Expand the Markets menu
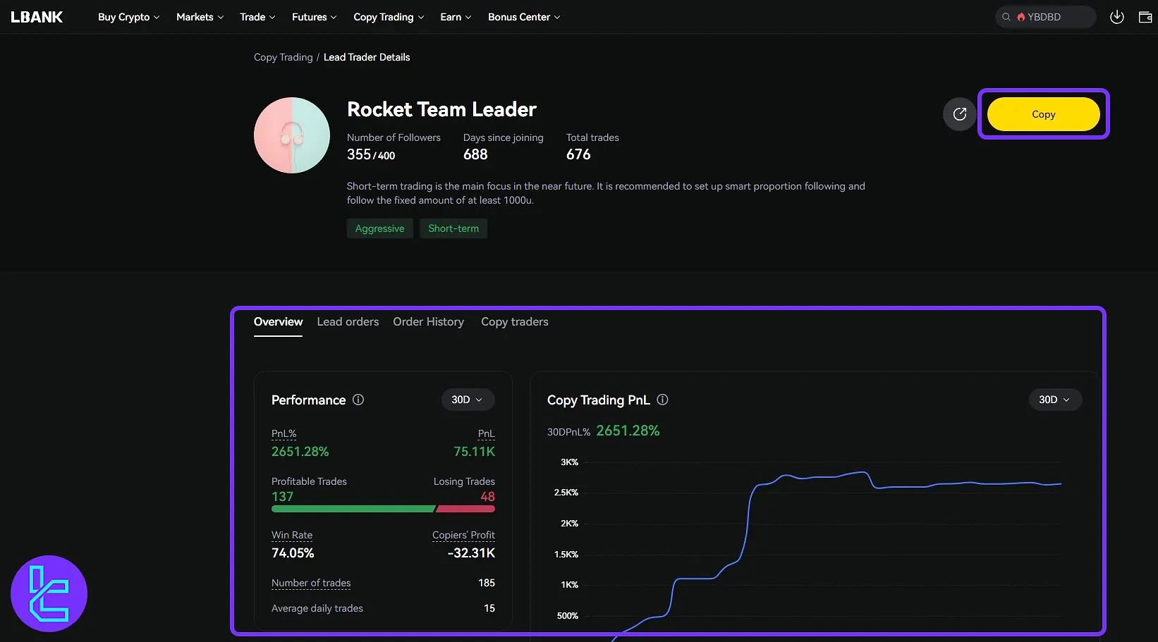1158x642 pixels. 200,17
